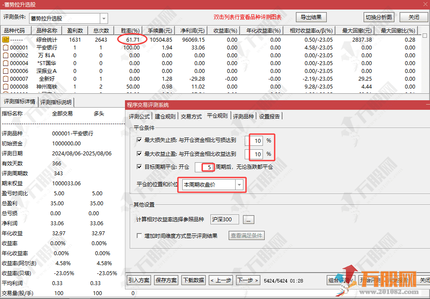Select the 平安银行 row name

46,47
